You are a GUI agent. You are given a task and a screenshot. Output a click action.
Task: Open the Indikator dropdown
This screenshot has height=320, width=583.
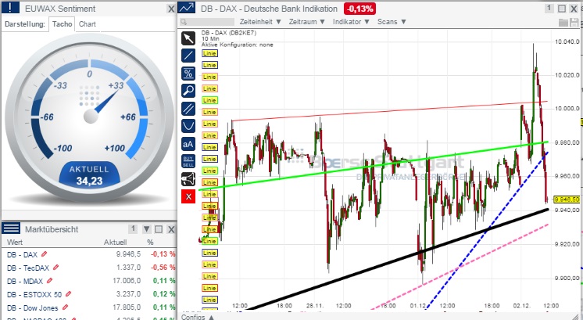click(x=351, y=22)
